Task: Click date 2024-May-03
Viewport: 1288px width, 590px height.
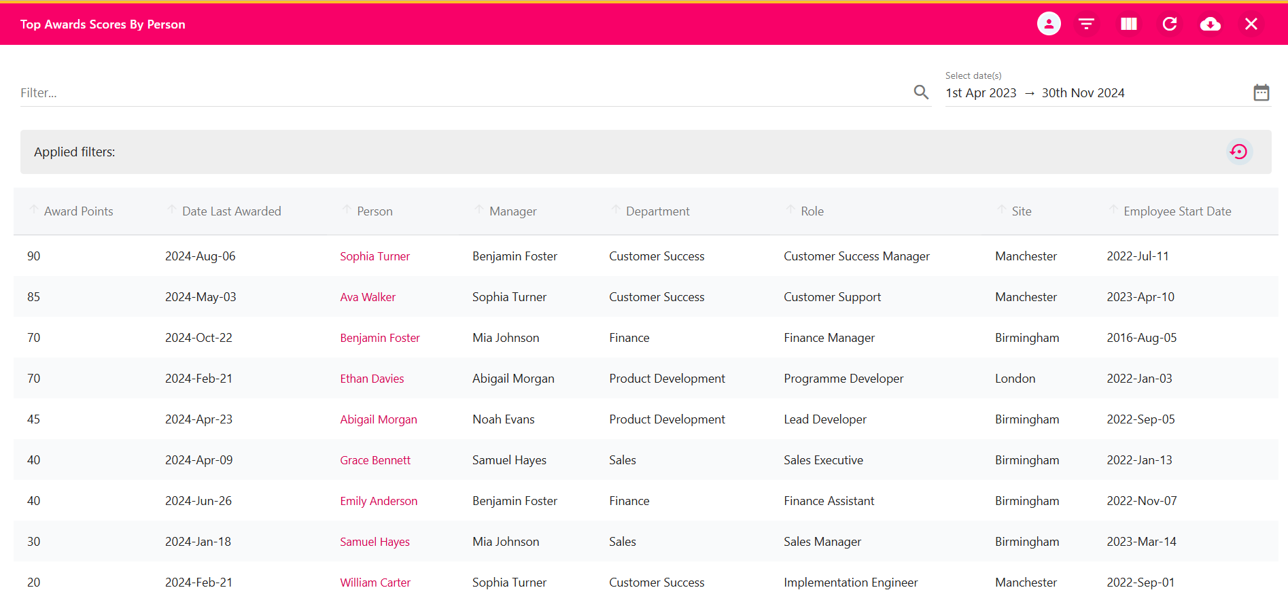Action: 201,297
